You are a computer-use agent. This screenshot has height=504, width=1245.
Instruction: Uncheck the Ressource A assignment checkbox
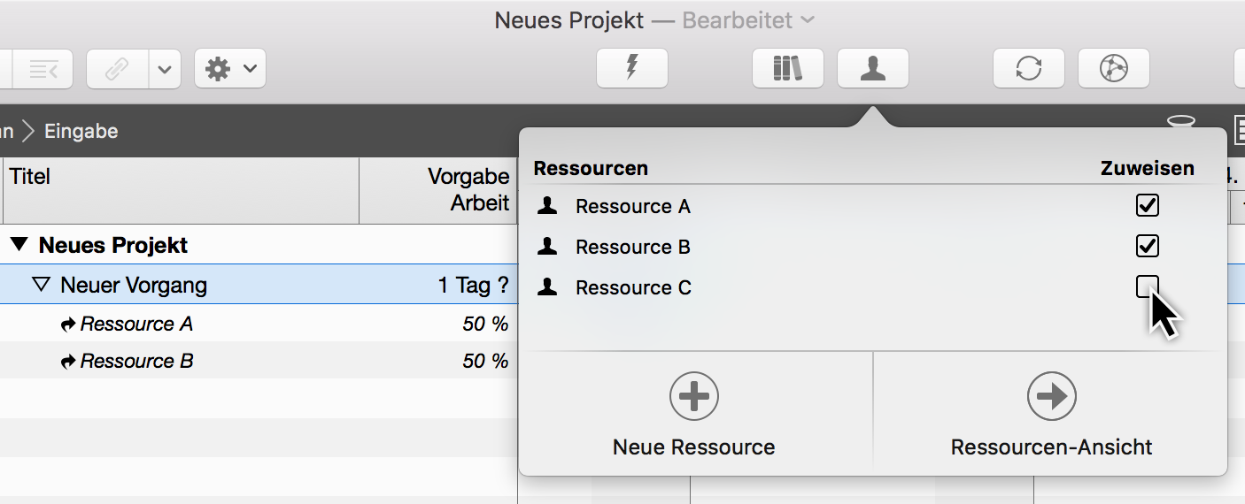(1147, 205)
